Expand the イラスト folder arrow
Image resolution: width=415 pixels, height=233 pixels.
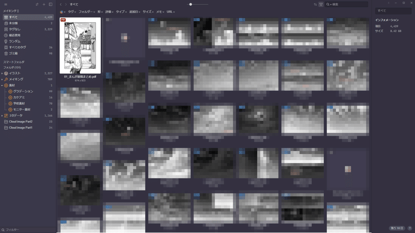(x=2, y=74)
